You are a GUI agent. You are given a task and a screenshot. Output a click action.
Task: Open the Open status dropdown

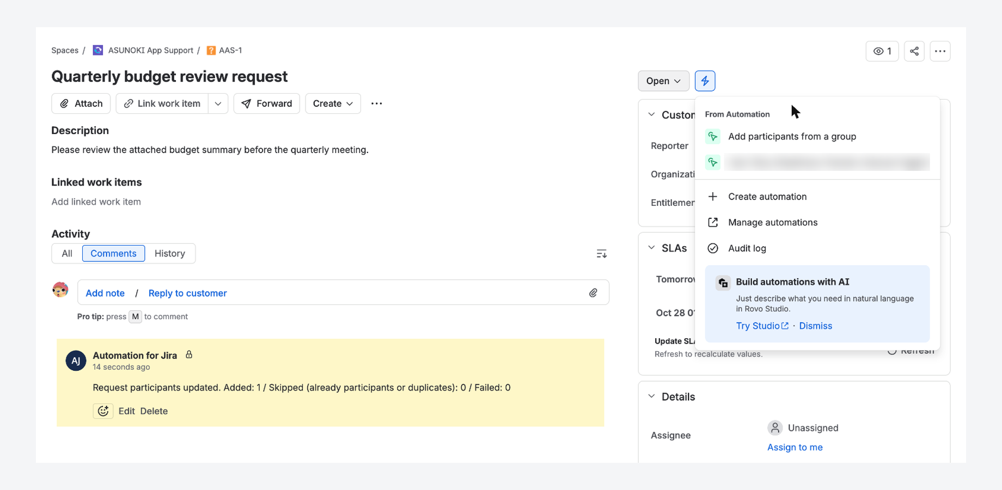(663, 81)
